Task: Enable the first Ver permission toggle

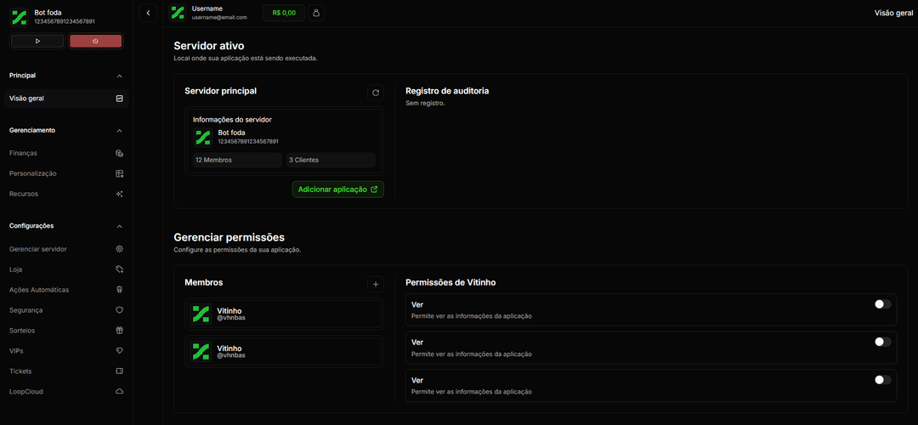Action: point(883,303)
